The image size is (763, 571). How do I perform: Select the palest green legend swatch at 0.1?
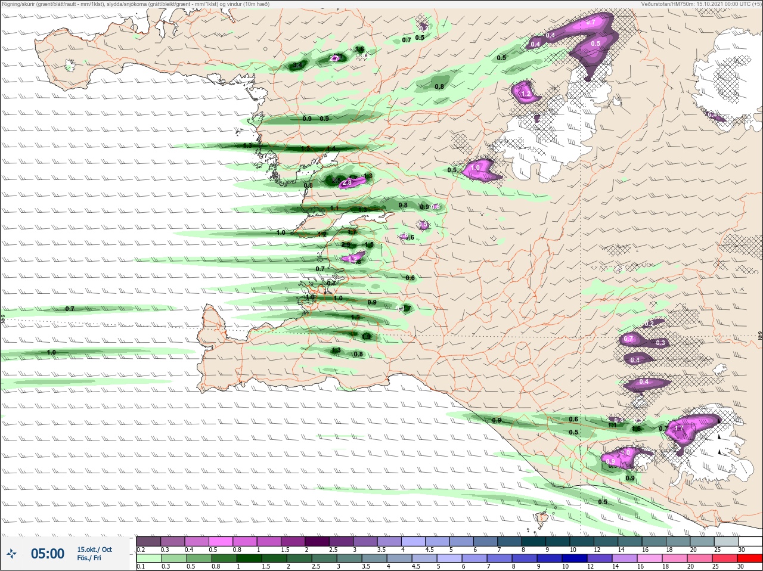(x=148, y=558)
